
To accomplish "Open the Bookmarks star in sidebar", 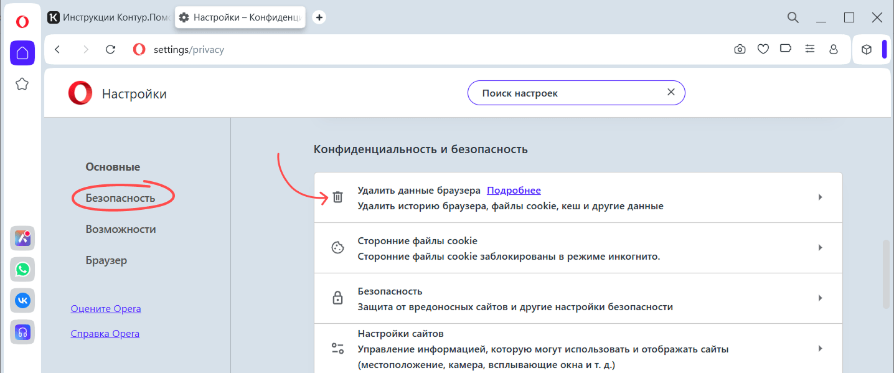I will pos(22,84).
